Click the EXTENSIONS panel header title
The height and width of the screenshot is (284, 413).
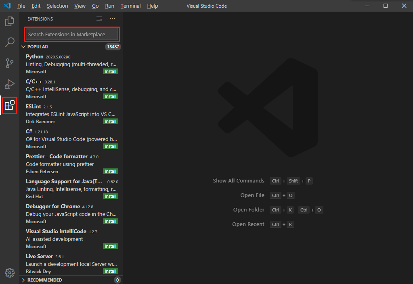(x=40, y=19)
